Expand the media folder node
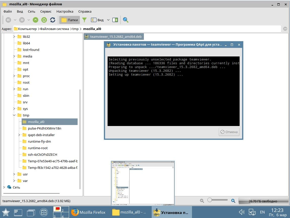The width and height of the screenshot is (290, 218). click(x=14, y=56)
